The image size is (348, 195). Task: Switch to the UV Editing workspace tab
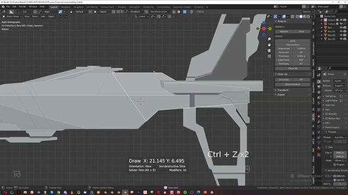pyautogui.click(x=92, y=7)
